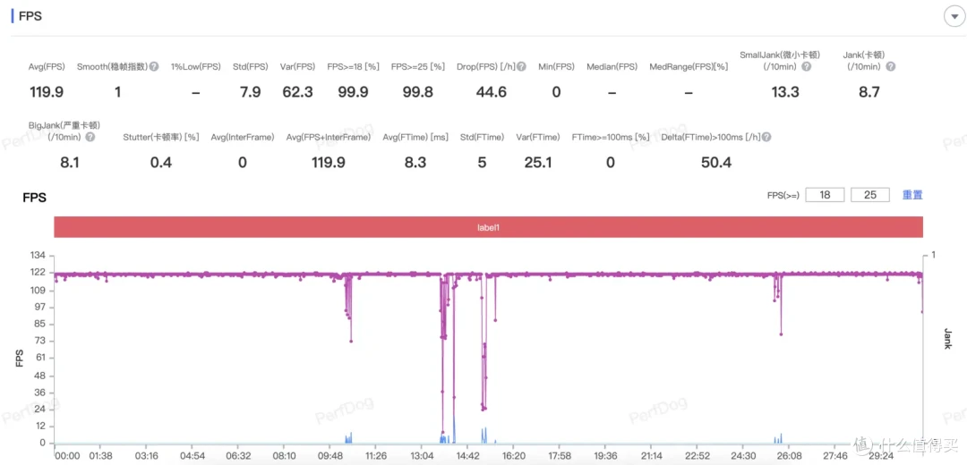The width and height of the screenshot is (967, 465).
Task: Click the Std(FPS) value 7.9
Action: [x=250, y=92]
